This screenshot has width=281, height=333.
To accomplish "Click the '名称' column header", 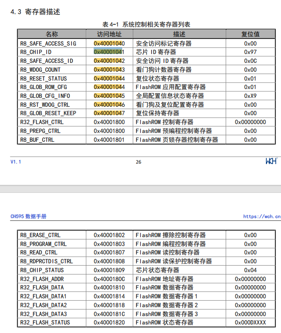I will coord(52,34).
